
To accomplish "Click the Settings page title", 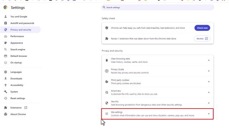I will point(18,8).
